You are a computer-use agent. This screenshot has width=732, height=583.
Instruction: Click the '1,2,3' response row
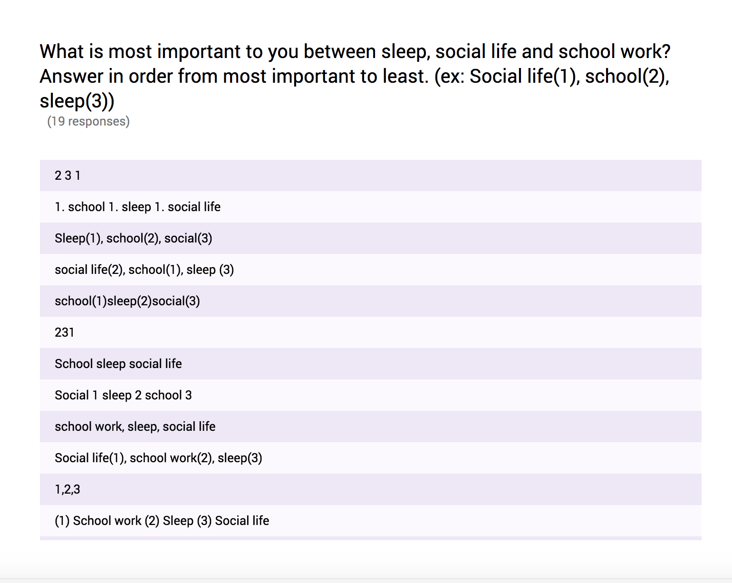point(371,489)
